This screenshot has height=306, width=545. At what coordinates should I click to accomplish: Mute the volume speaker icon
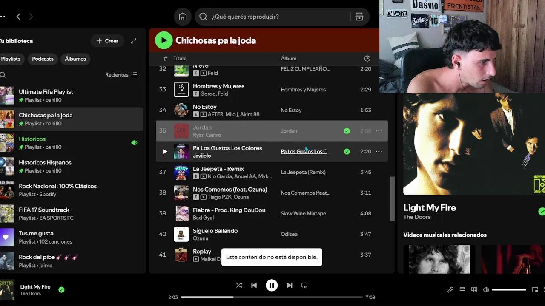[486, 290]
